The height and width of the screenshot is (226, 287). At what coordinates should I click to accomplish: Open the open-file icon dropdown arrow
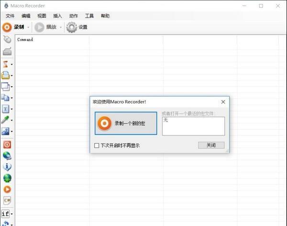(11, 76)
